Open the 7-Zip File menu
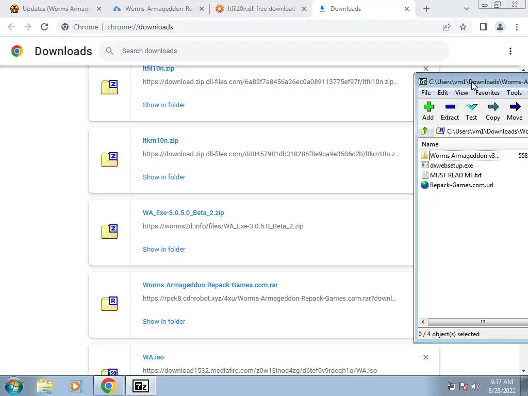 pos(426,93)
